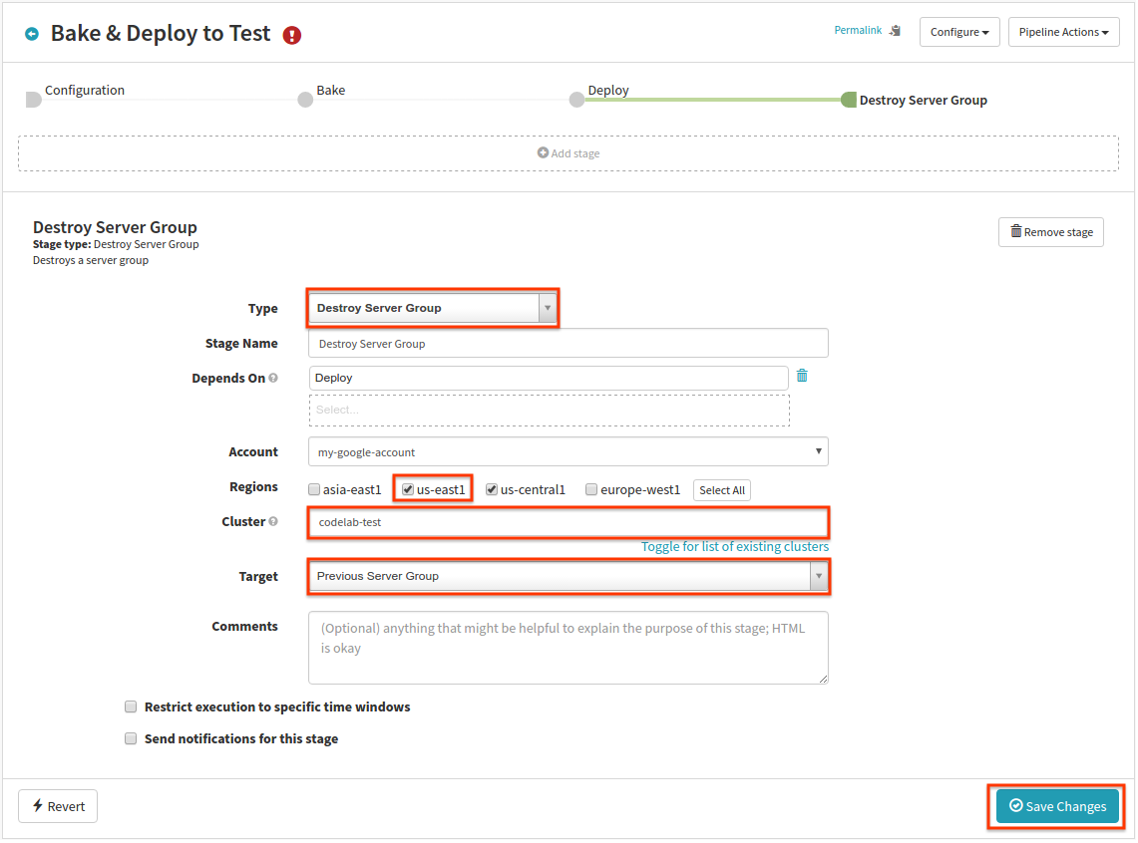Open the Depends On Select box
Viewport: 1138px width, 843px height.
pyautogui.click(x=550, y=411)
